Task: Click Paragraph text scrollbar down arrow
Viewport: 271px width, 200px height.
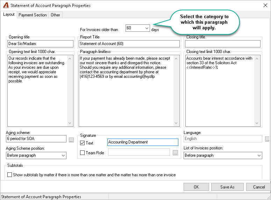Action: (x=176, y=123)
